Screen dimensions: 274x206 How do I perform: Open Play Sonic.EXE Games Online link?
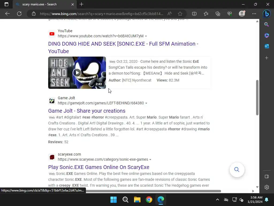[99, 167]
